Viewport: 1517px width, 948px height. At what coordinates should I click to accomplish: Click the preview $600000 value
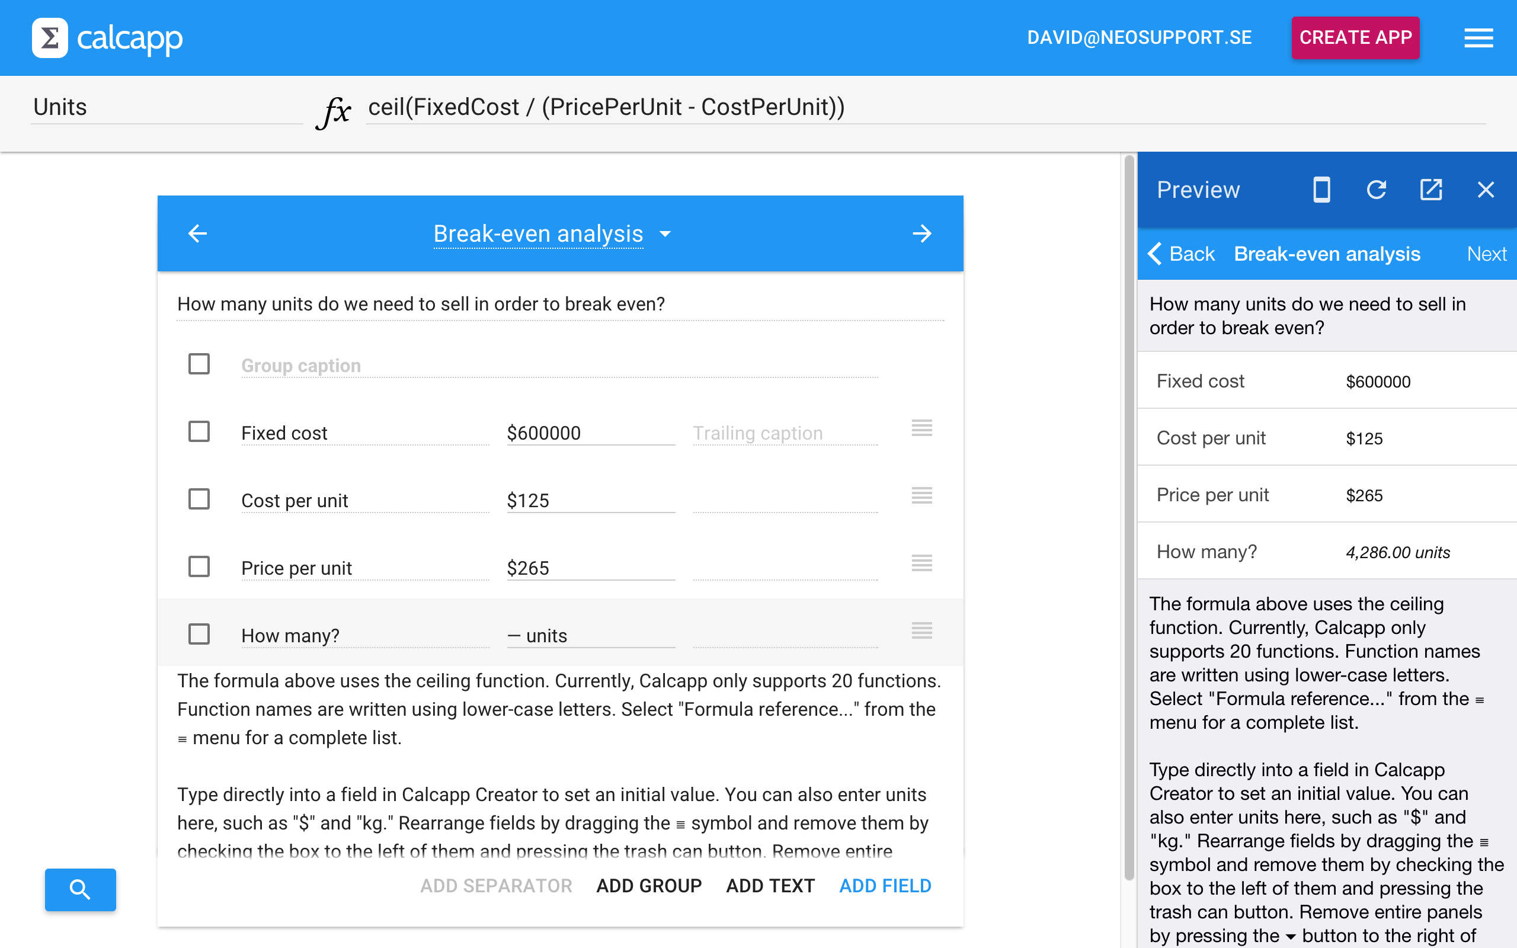point(1378,382)
